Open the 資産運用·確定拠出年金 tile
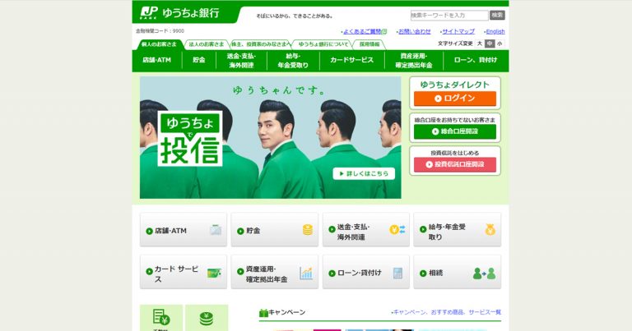This screenshot has height=331, width=632. click(x=275, y=272)
